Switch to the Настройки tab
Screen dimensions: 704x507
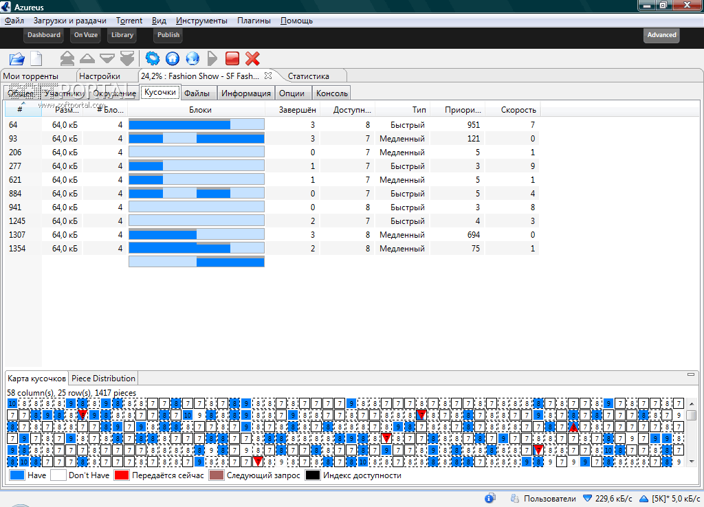(100, 76)
